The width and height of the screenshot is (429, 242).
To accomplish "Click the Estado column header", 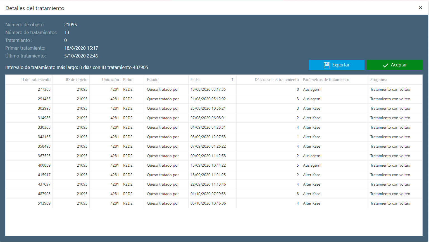I will (153, 80).
